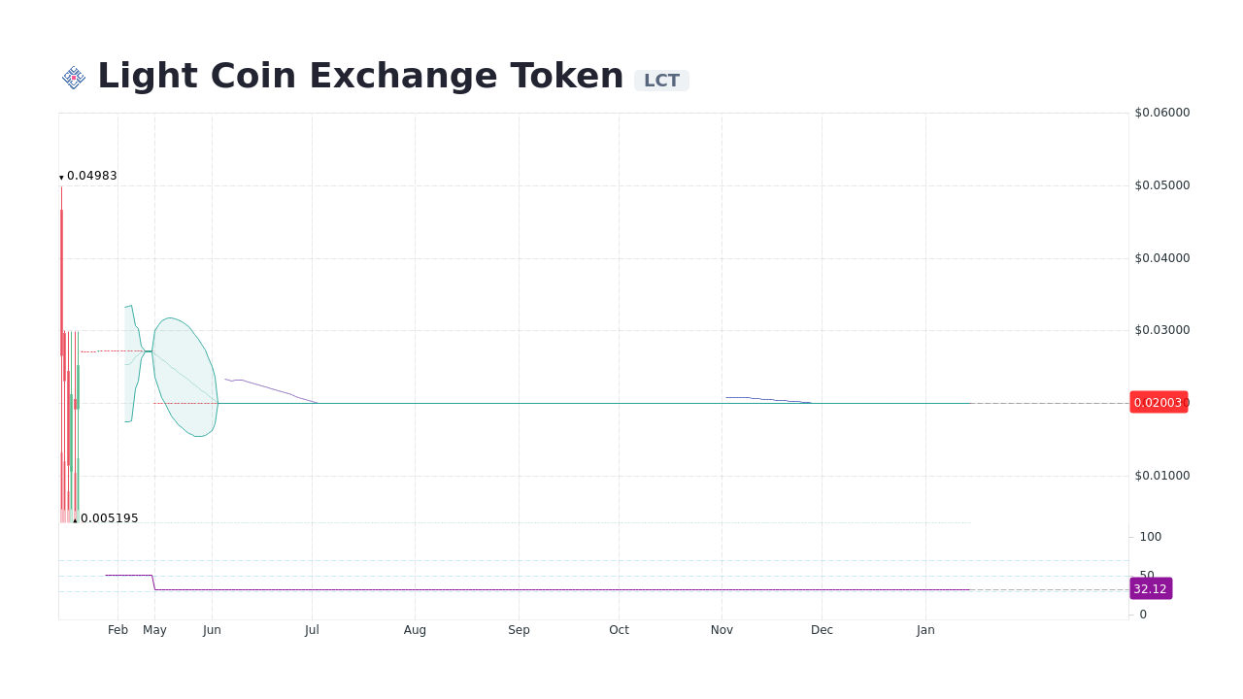
Task: Select the Oct label on the time axis
Action: click(619, 630)
